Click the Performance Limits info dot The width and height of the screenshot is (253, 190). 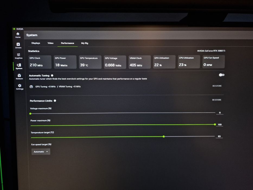pos(55,101)
